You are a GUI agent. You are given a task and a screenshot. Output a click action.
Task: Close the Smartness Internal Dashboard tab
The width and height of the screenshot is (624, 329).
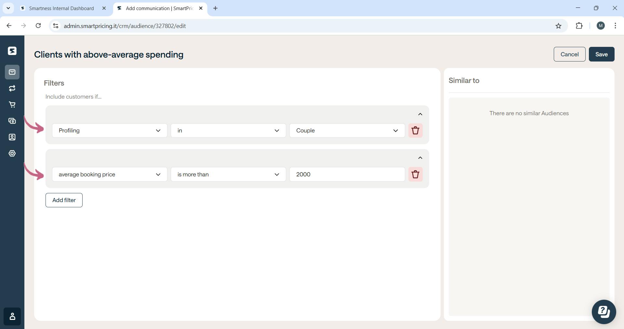coord(104,8)
